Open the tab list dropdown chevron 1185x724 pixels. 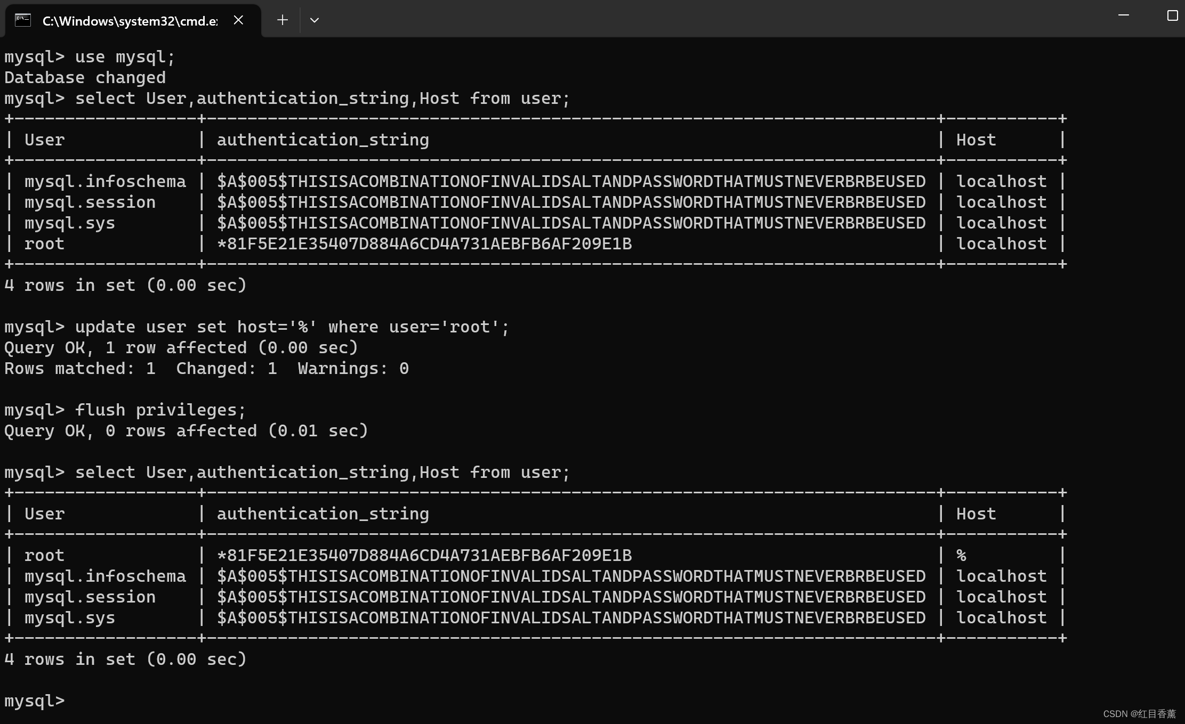pyautogui.click(x=314, y=20)
